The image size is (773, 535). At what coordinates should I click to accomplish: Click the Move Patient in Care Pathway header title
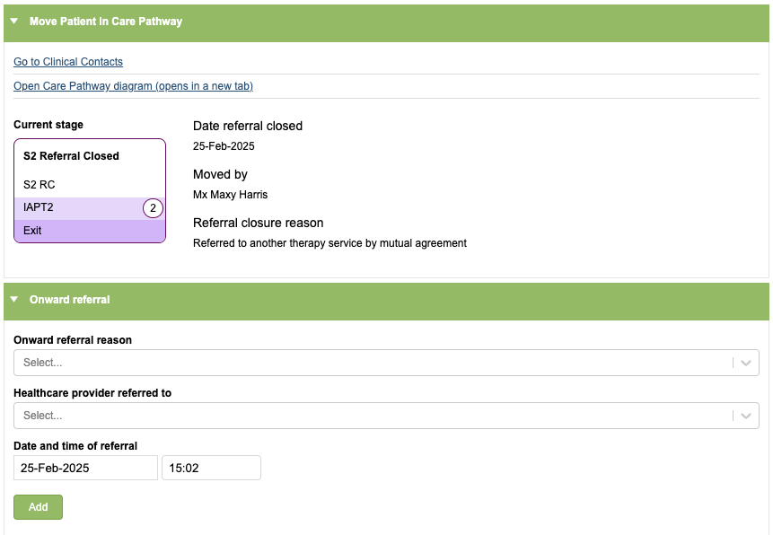click(x=106, y=22)
